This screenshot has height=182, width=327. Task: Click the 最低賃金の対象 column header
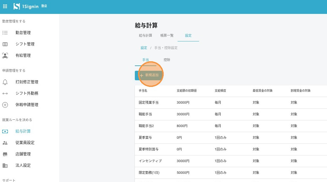click(262, 91)
